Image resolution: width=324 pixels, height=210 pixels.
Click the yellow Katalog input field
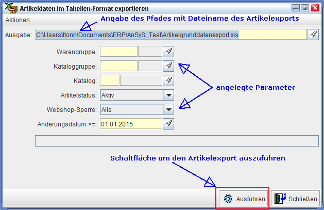110,80
